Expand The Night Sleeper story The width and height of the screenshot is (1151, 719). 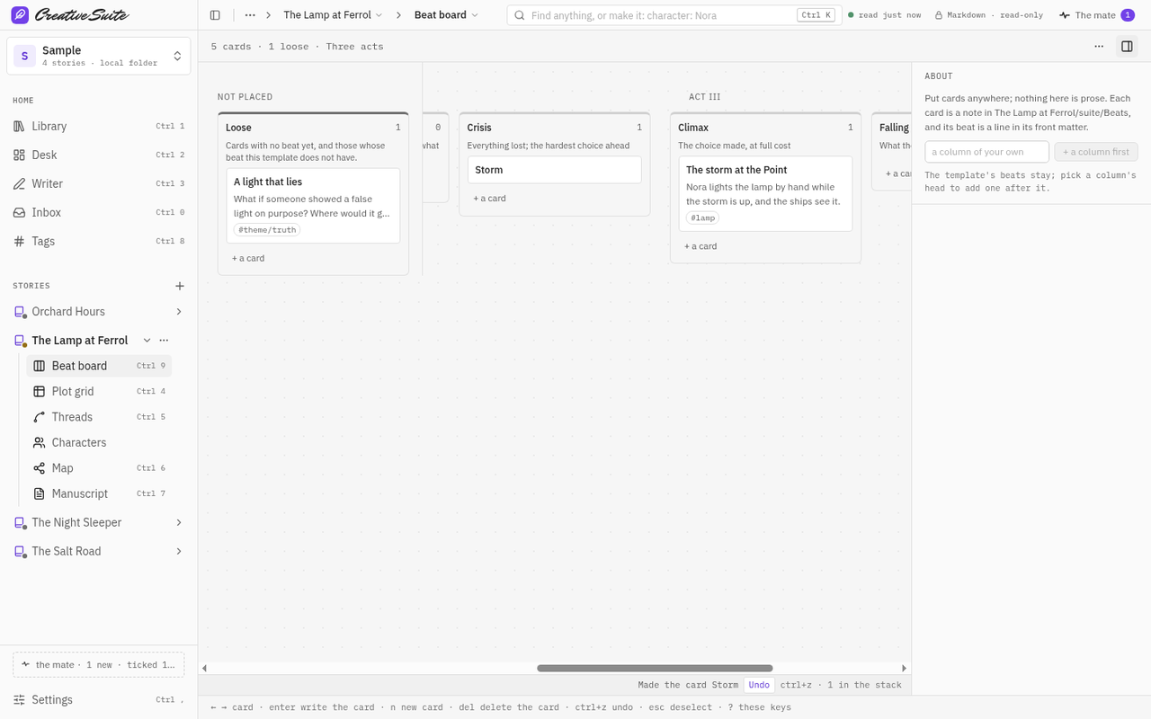click(179, 523)
